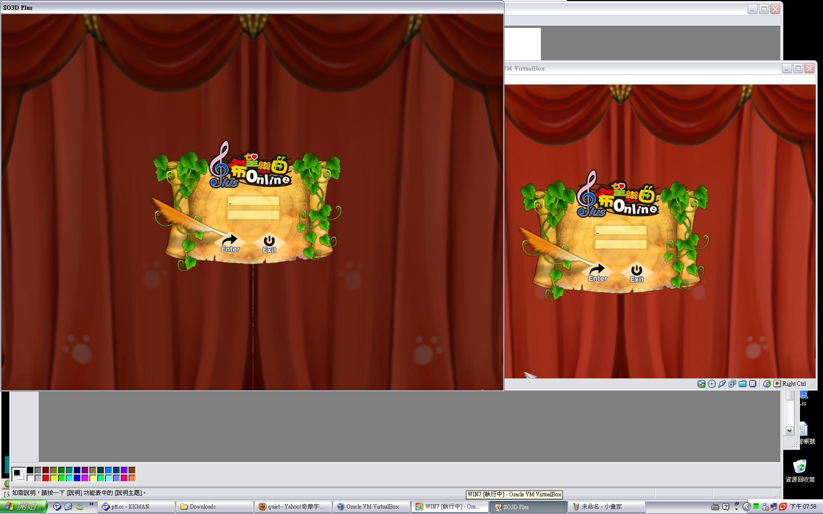Click the keyboard capture arrow icon beside Right Ctrl
This screenshot has height=514, width=823.
click(777, 384)
